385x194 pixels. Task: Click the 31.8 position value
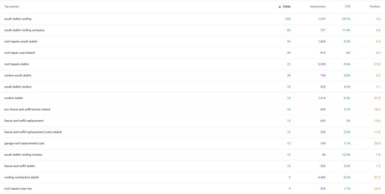pyautogui.click(x=377, y=64)
